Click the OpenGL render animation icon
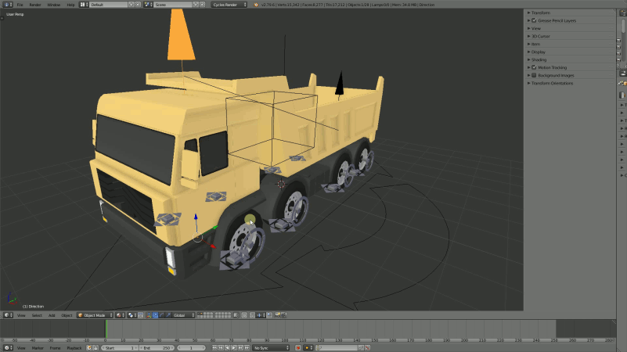The image size is (627, 352). pyautogui.click(x=284, y=315)
